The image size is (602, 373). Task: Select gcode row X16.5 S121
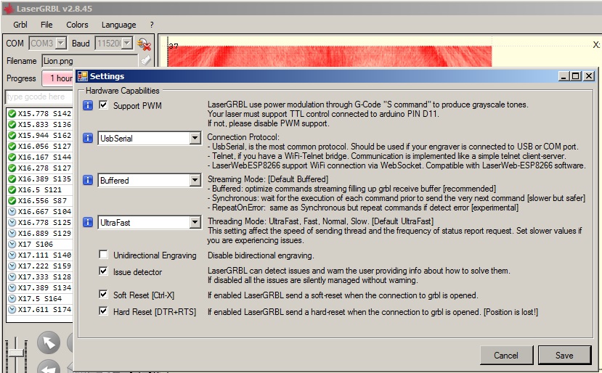coord(40,189)
